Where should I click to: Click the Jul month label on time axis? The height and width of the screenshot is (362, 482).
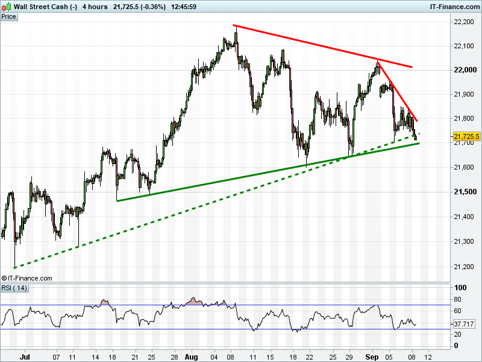pyautogui.click(x=25, y=357)
